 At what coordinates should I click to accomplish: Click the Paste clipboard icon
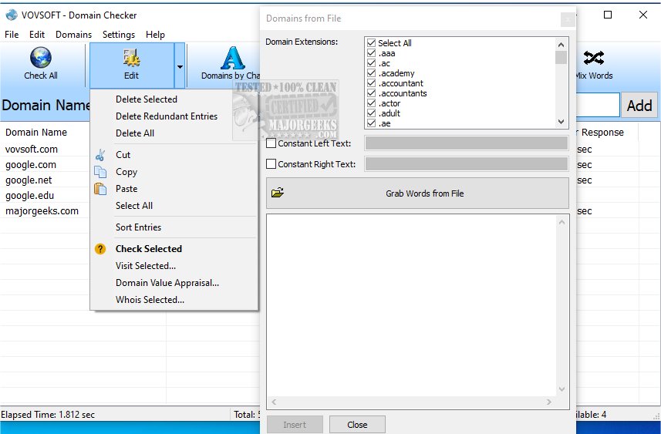[100, 189]
